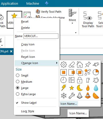Click the VERICUT yellow star ribbon button
The width and height of the screenshot is (103, 119).
[14, 20]
